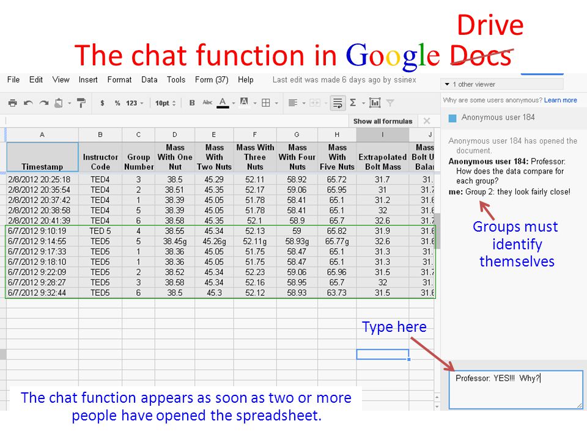The height and width of the screenshot is (440, 587).
Task: Click the Print icon in the toolbar
Action: 13,103
